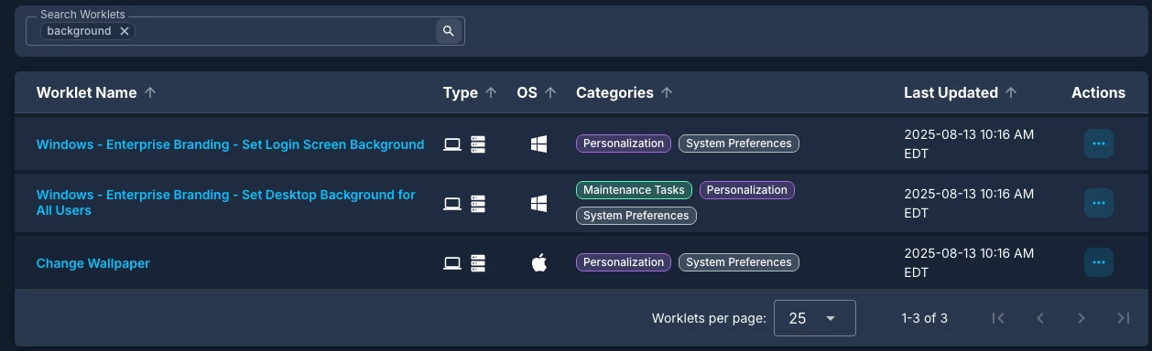Sort Categories column arrow
This screenshot has height=351, width=1152.
click(667, 92)
